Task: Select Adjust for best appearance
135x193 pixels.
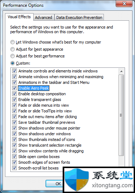Action: click(x=12, y=49)
